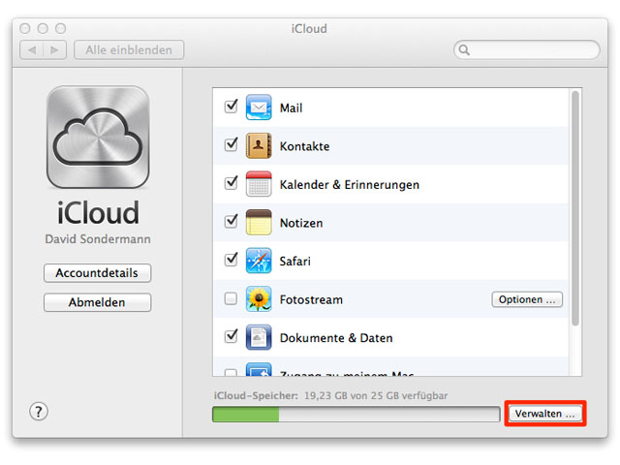620x465 pixels.
Task: Click the large iCloud logo
Action: pos(98,138)
